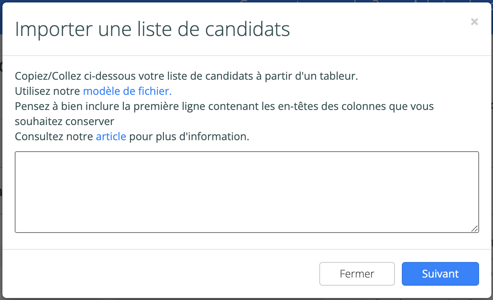This screenshot has width=493, height=300.
Task: Click the "Importer une liste de candidats" heading
Action: point(152,30)
